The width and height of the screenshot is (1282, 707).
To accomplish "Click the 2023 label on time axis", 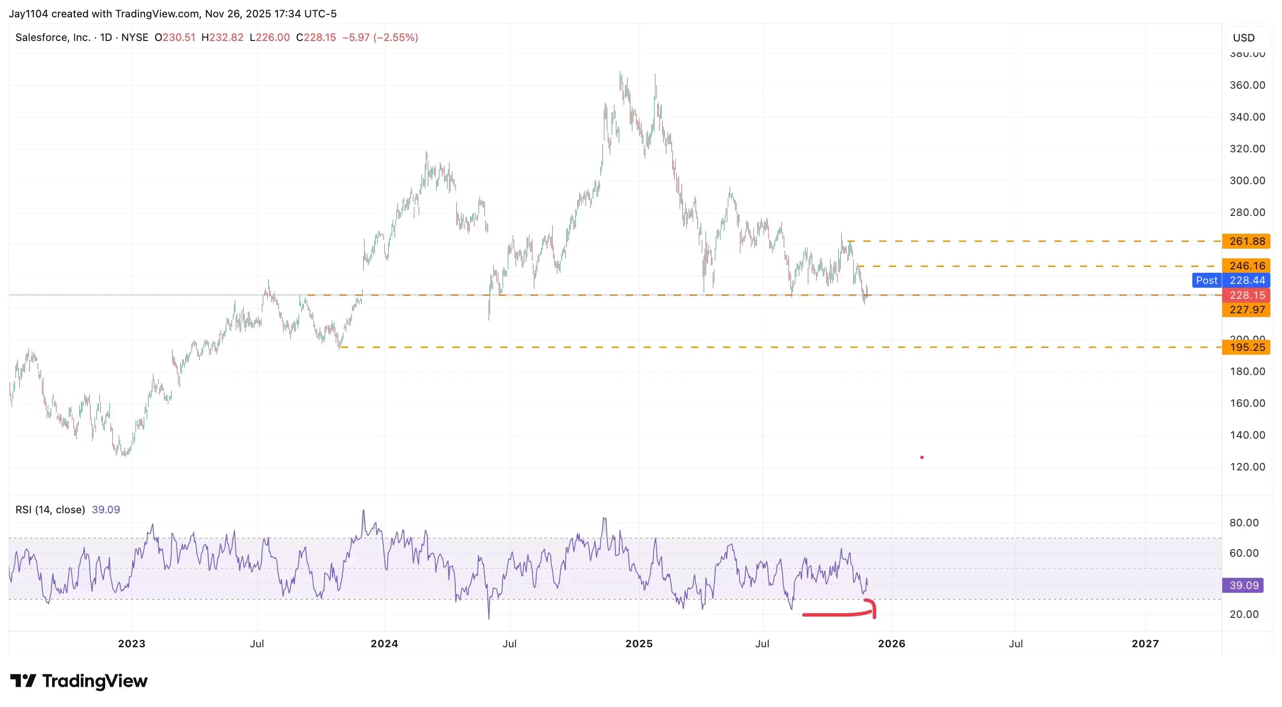I will coord(131,643).
